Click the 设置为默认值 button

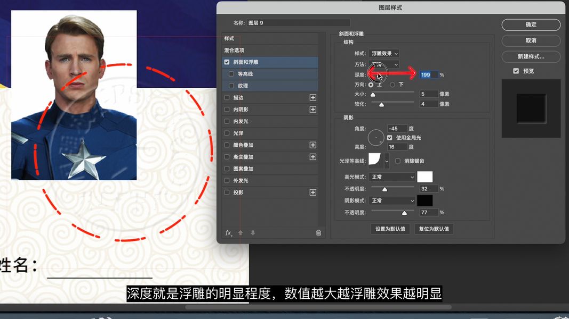click(390, 229)
